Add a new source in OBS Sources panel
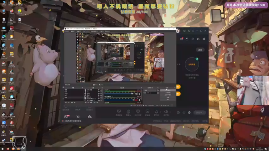Viewport: 269px width, 151px height. point(85,102)
